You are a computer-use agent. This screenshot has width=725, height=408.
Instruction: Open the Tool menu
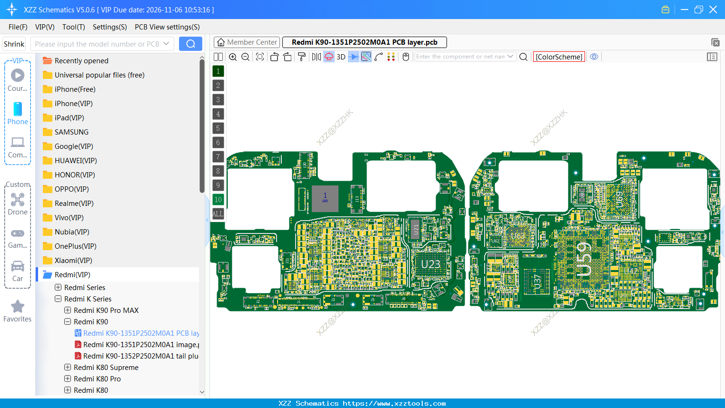tap(73, 27)
